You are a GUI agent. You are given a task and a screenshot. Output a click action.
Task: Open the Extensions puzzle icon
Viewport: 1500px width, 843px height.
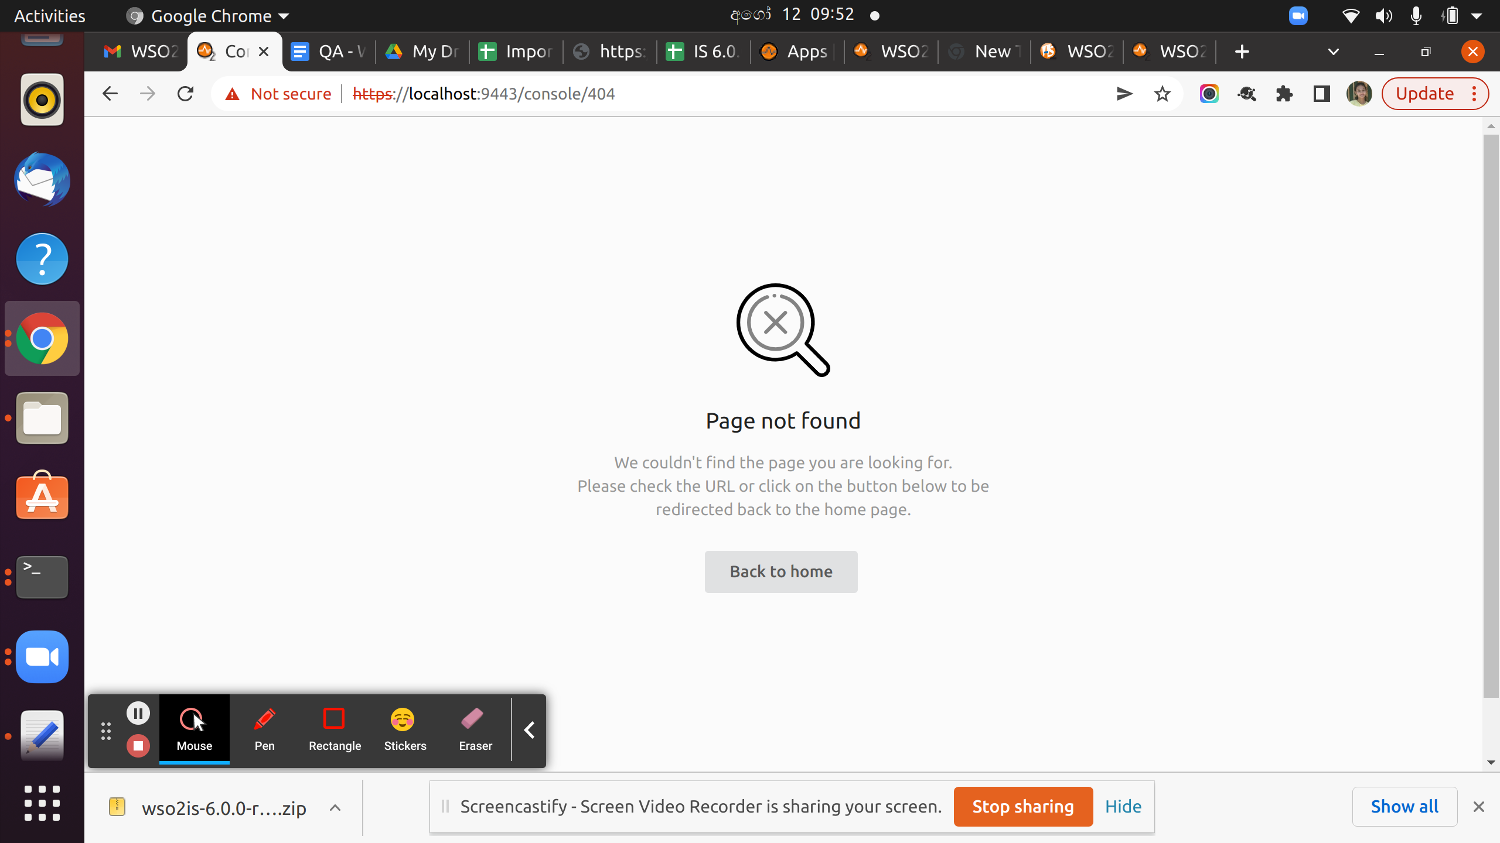click(1284, 94)
